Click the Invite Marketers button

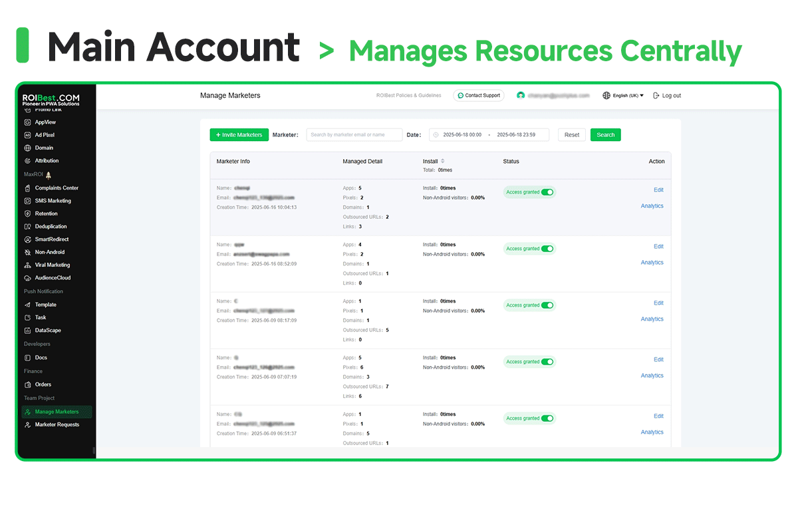[239, 135]
